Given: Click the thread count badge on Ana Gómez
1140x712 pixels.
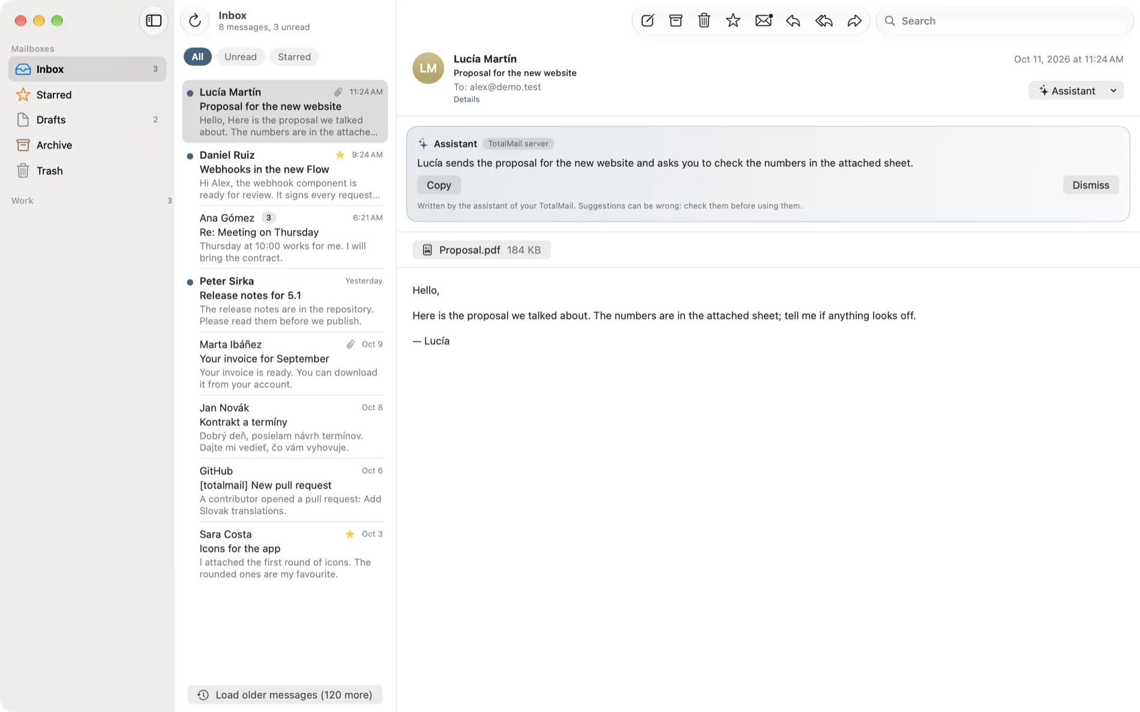Looking at the screenshot, I should click(268, 218).
